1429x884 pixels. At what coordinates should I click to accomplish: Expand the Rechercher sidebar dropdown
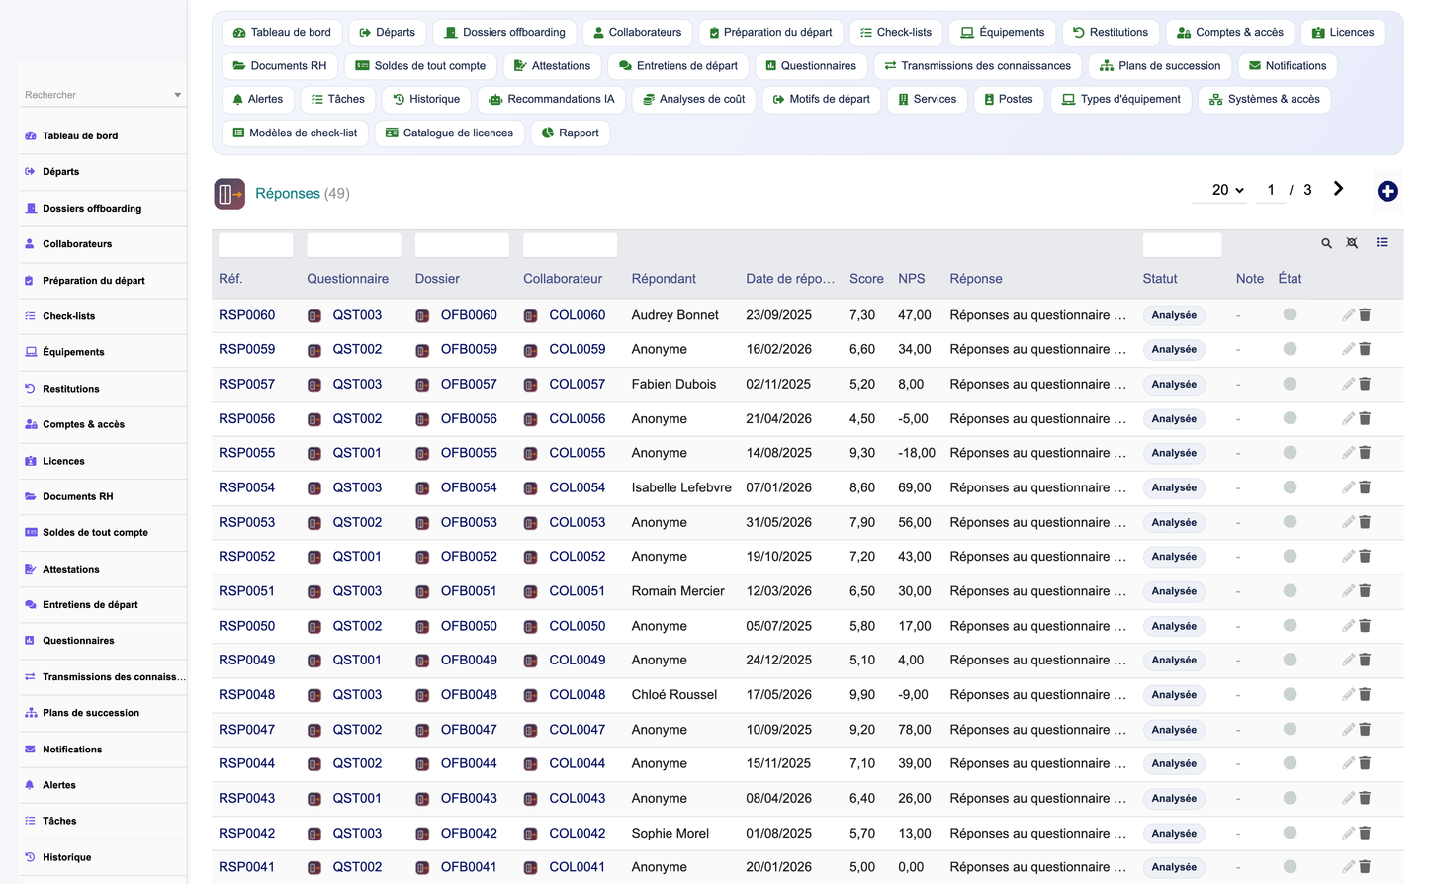coord(178,95)
